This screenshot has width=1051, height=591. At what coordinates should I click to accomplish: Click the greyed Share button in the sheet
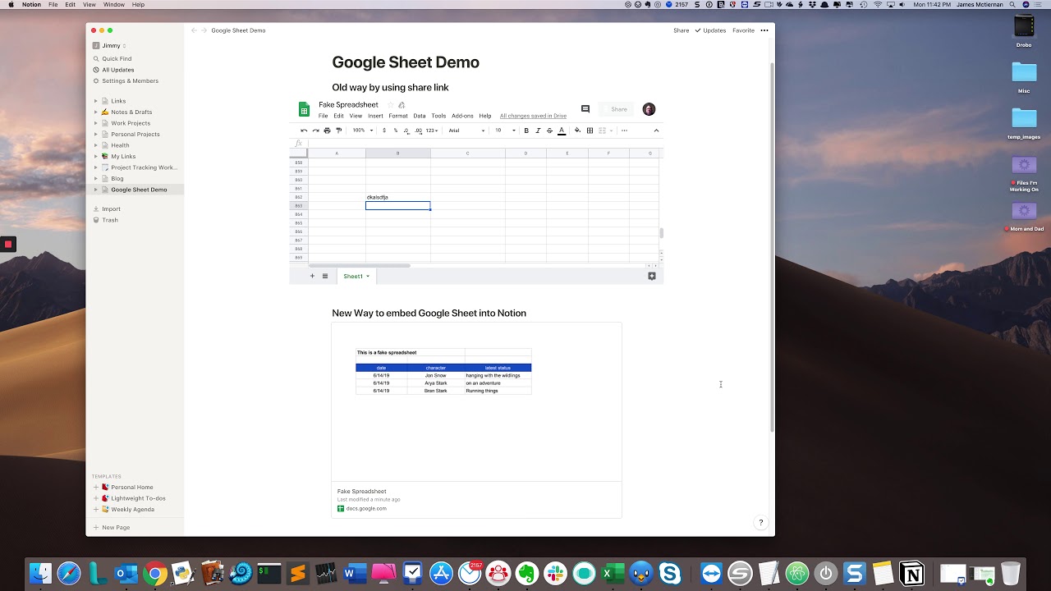[x=617, y=109]
